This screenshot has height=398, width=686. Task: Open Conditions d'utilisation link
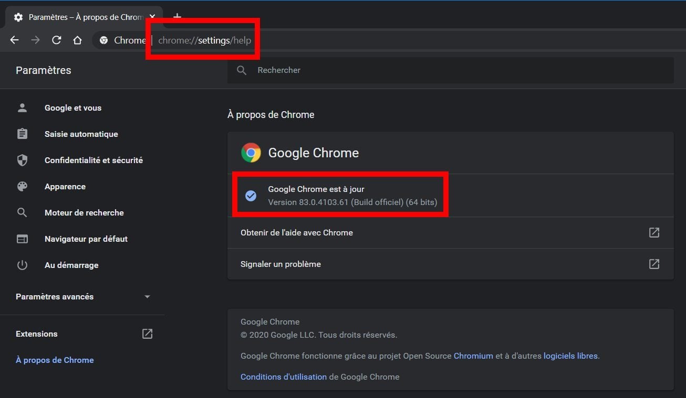tap(284, 377)
